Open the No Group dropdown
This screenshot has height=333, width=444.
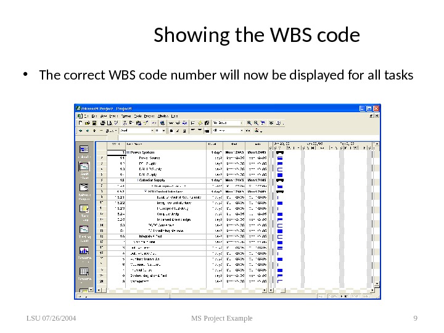242,123
